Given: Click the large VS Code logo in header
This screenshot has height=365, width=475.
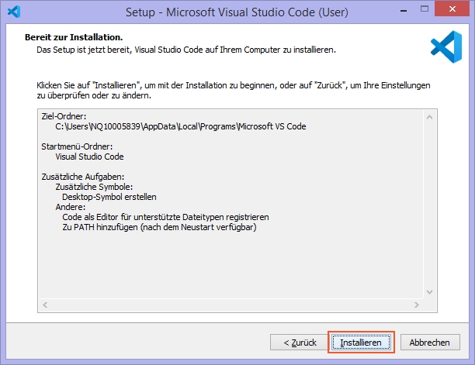Looking at the screenshot, I should (446, 46).
